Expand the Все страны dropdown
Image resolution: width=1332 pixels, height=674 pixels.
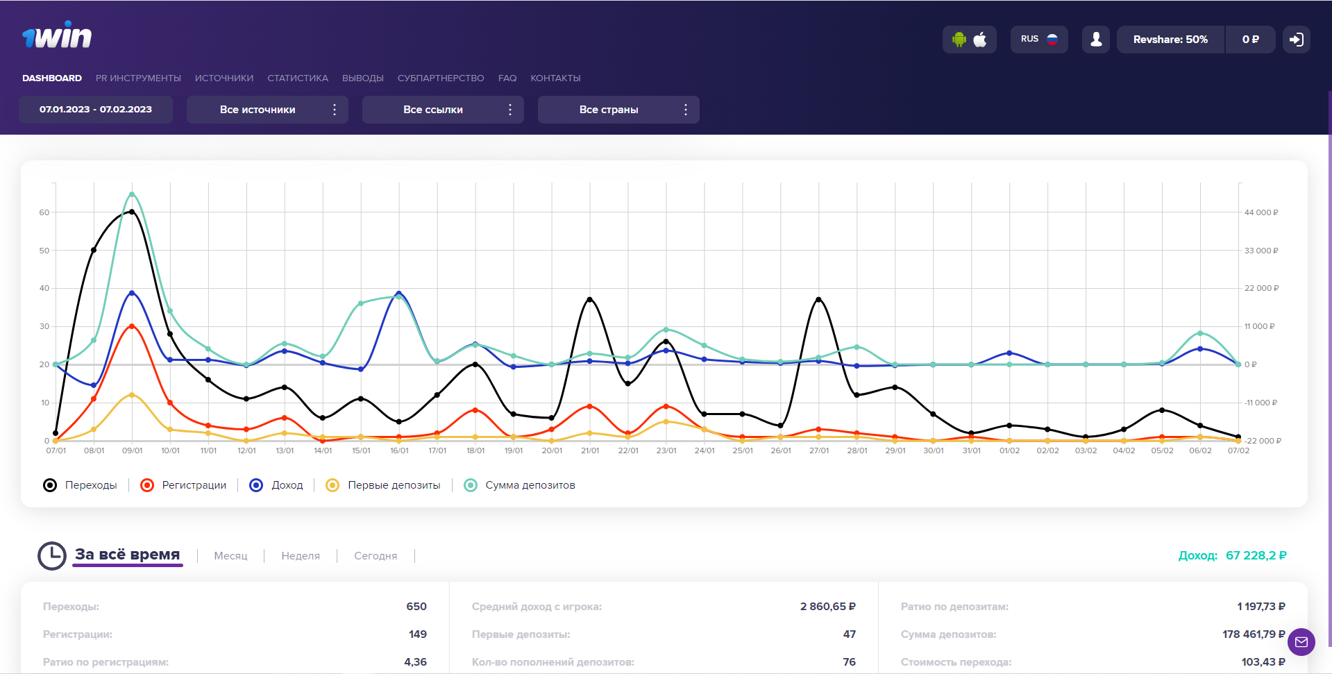click(618, 110)
